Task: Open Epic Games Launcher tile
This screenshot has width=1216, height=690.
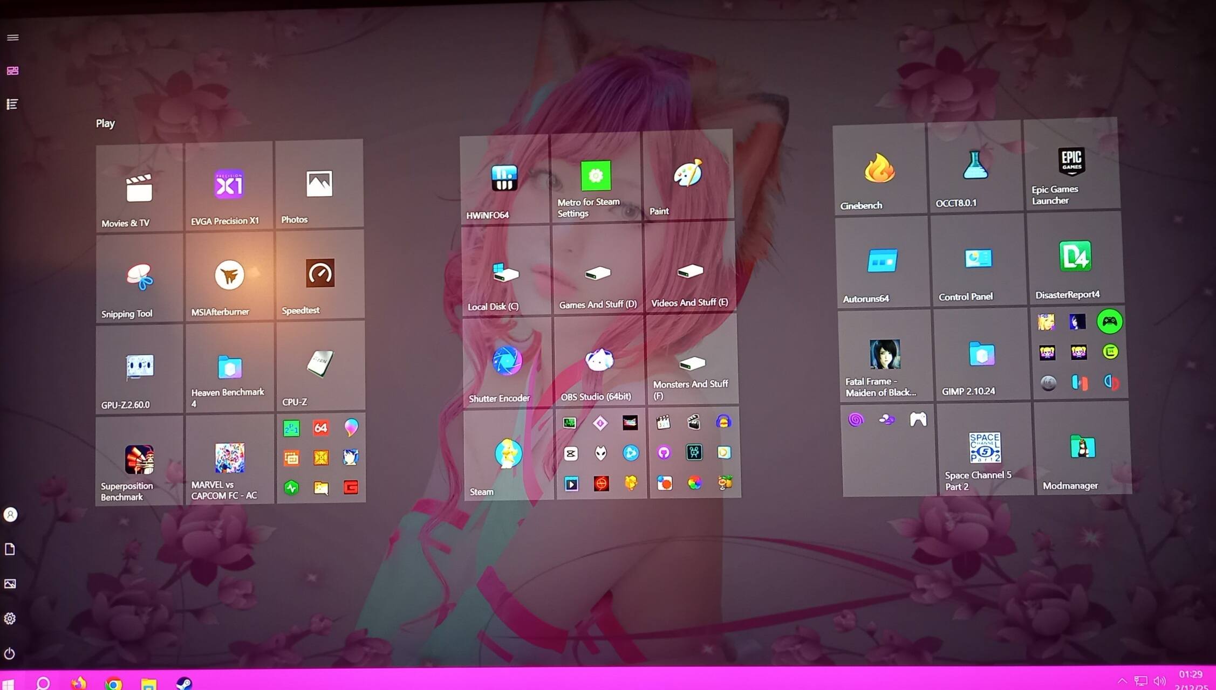Action: (1071, 163)
